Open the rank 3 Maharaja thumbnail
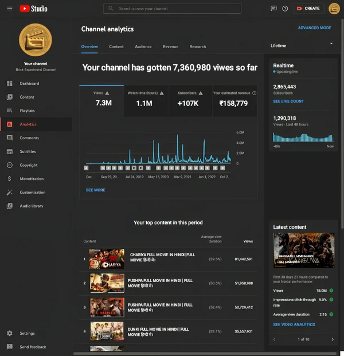344x356 pixels. (x=107, y=307)
